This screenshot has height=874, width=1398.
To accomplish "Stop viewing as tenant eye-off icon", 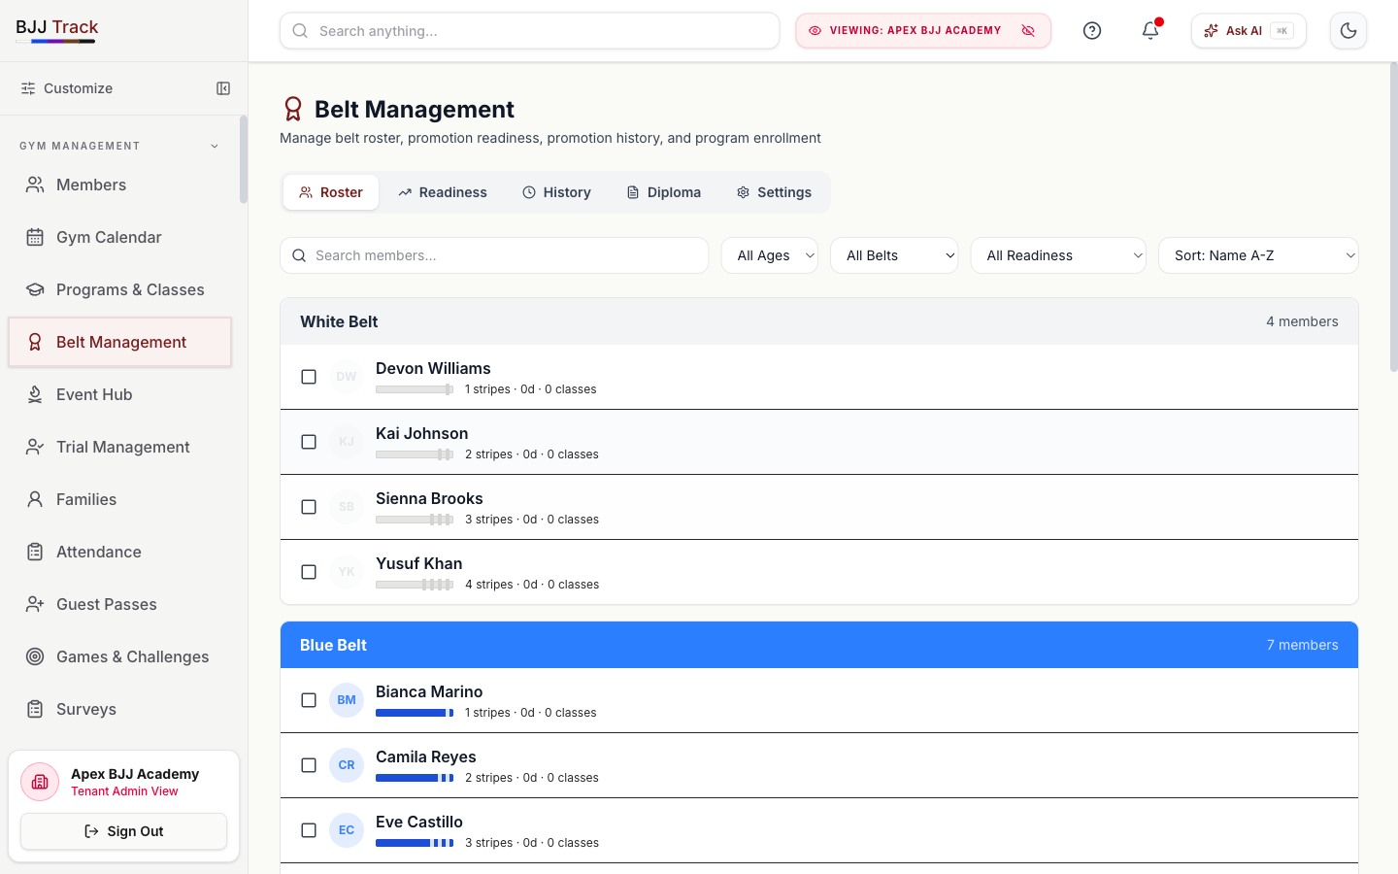I will (1028, 31).
